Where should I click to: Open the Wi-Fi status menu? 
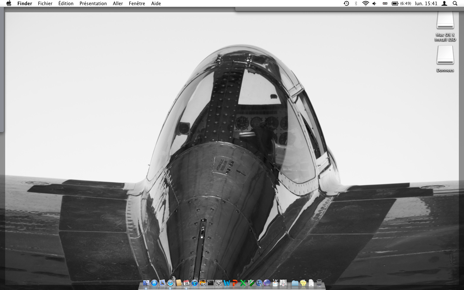[x=365, y=4]
